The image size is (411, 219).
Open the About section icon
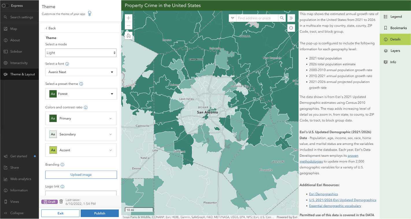pyautogui.click(x=5, y=40)
